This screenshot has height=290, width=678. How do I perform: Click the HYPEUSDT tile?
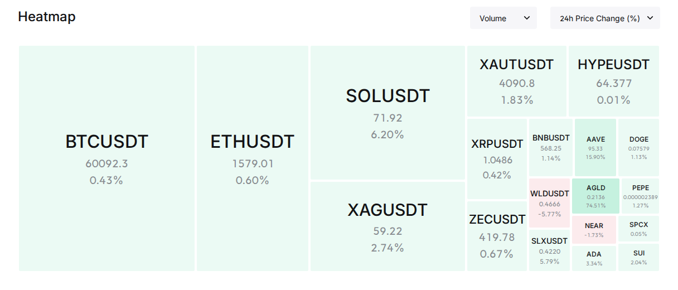pos(614,81)
